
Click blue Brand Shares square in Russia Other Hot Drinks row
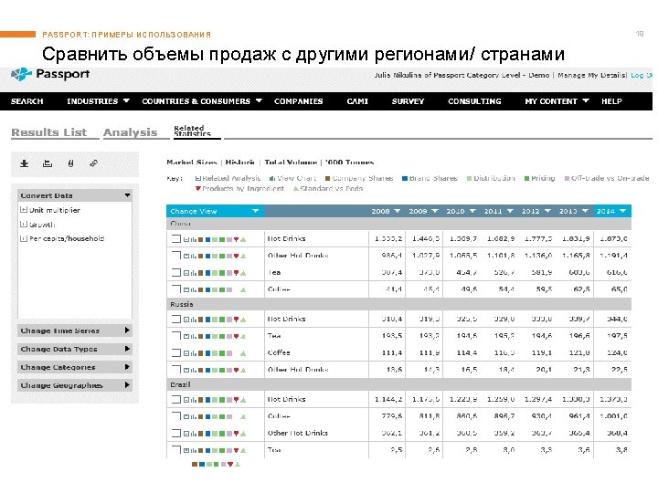pos(207,370)
